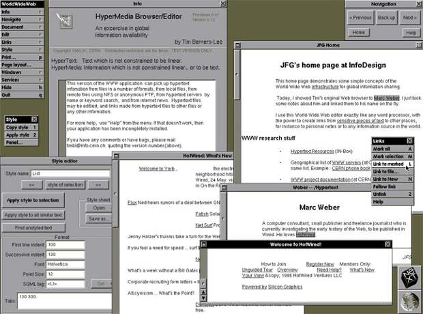
Task: Choose Apply style in Style menu
Action: pyautogui.click(x=21, y=134)
